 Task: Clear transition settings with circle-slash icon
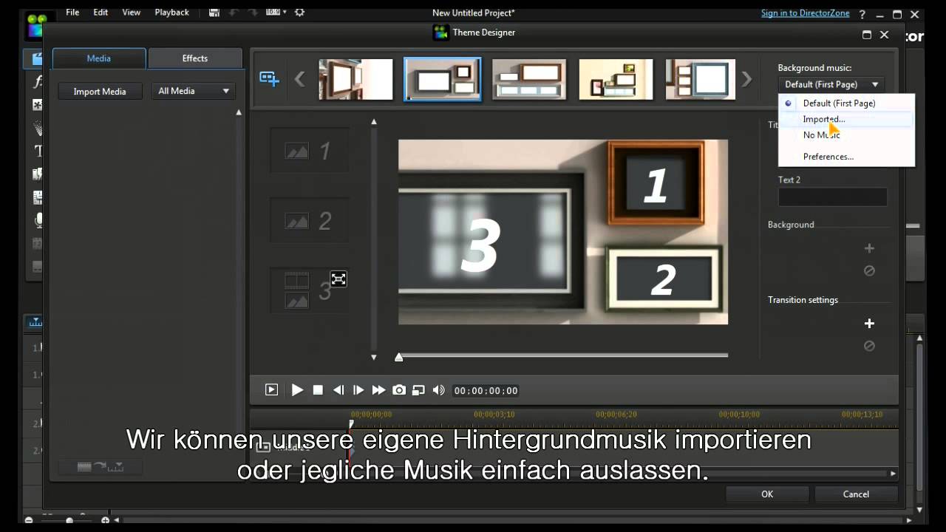coord(869,346)
